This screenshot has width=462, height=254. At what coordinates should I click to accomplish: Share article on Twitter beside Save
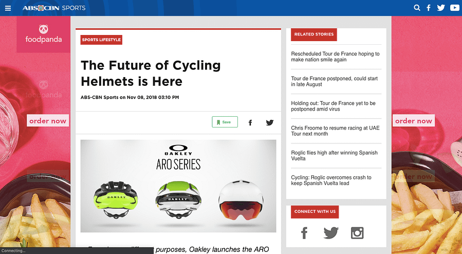click(270, 122)
